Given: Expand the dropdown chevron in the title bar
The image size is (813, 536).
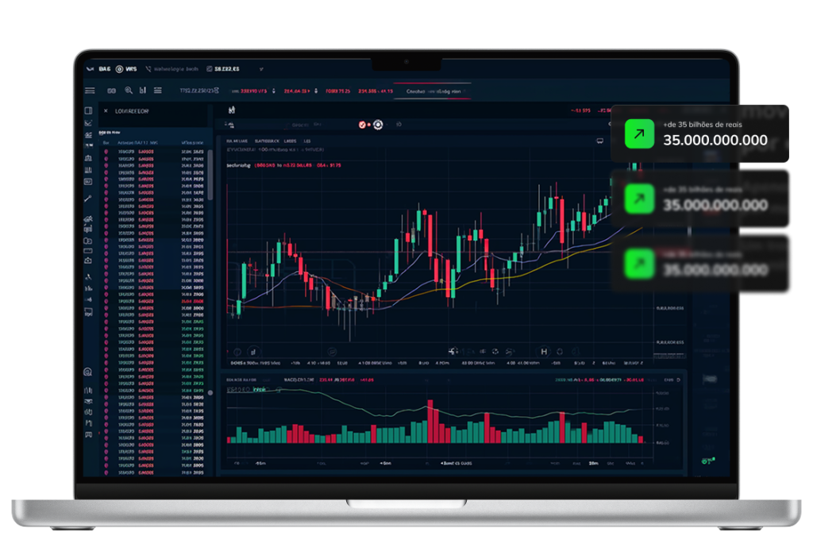Looking at the screenshot, I should coord(261,70).
